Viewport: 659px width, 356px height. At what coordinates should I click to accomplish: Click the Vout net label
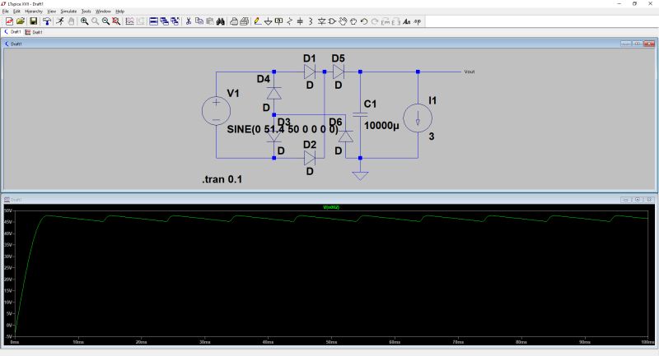pos(469,72)
